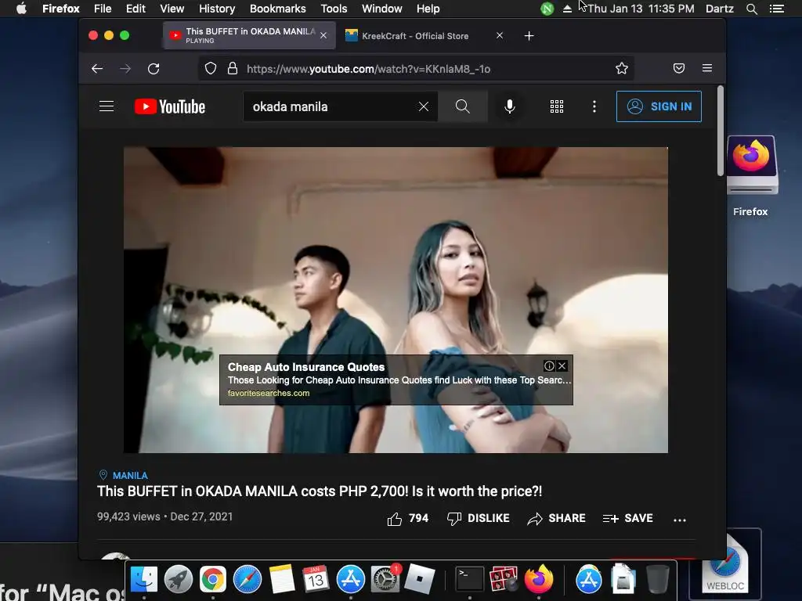Open the YouTube guide hamburger menu
The width and height of the screenshot is (802, 601).
tap(107, 106)
